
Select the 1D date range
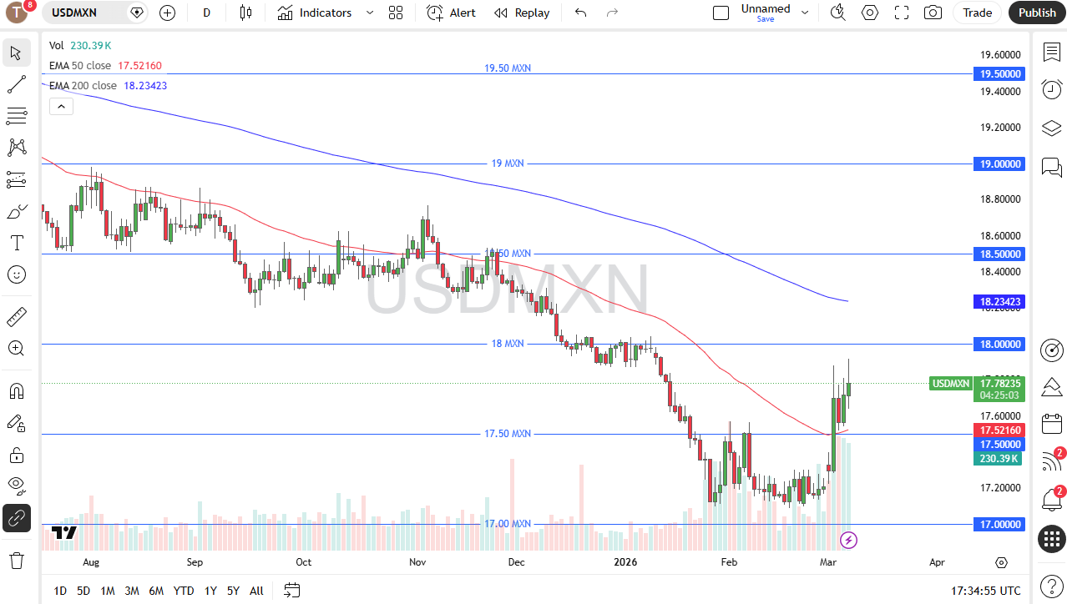pyautogui.click(x=60, y=591)
